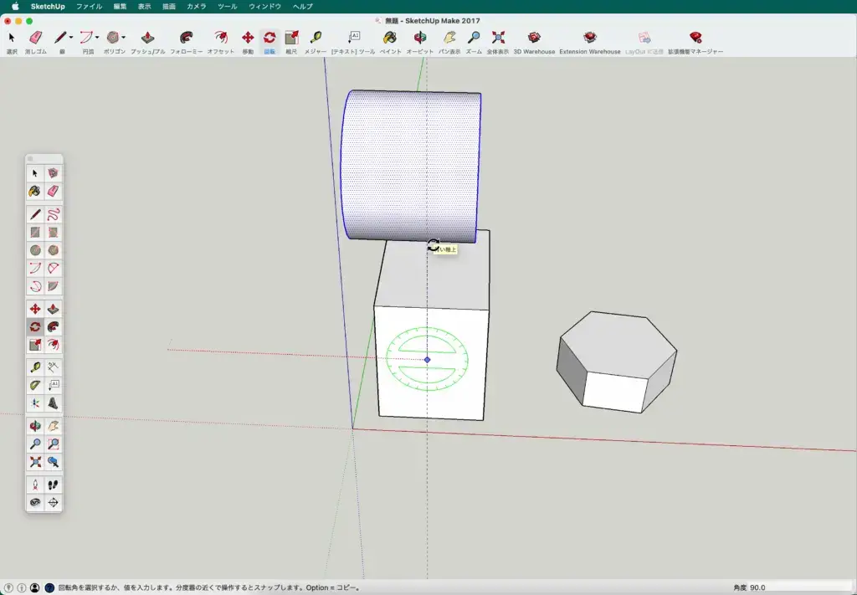Open the Apple menu
The width and height of the screenshot is (857, 595).
(x=15, y=7)
